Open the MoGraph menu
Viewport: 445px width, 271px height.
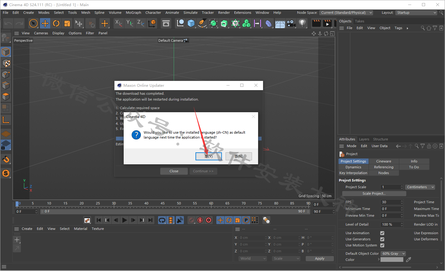pos(133,13)
